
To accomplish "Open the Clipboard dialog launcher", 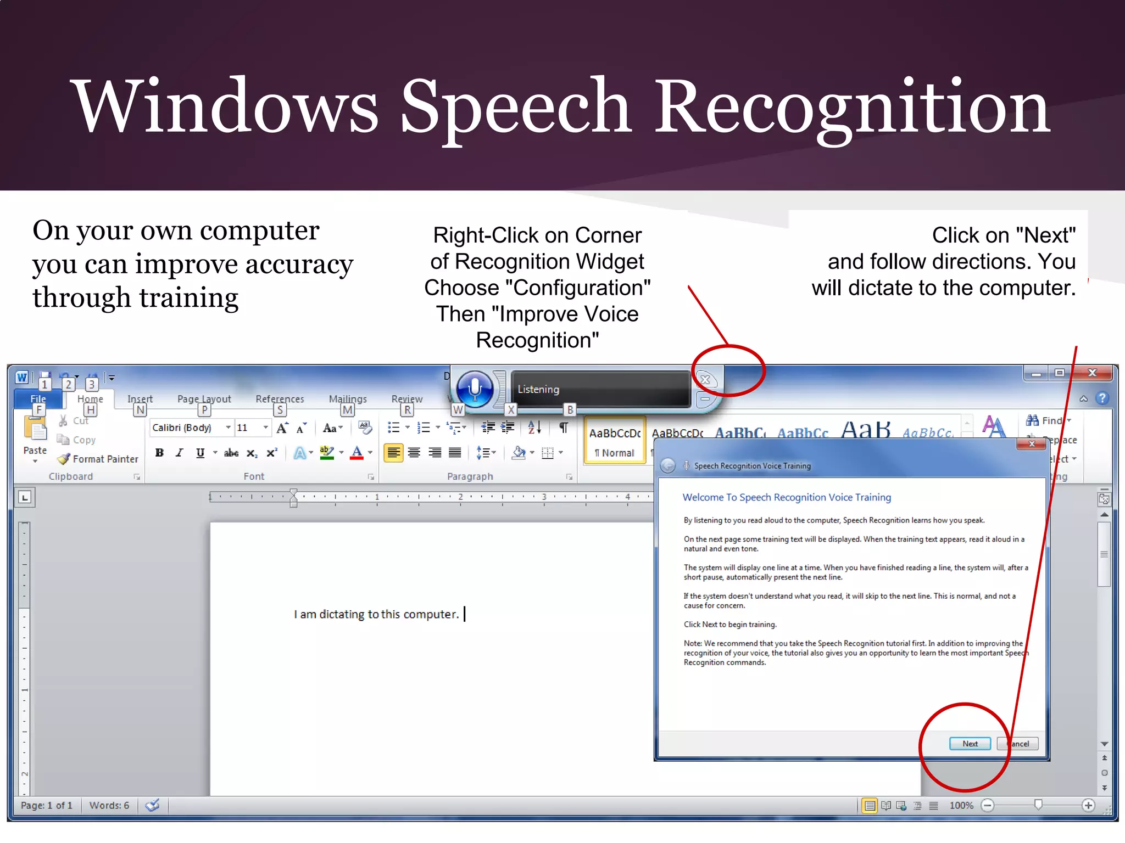I will (x=137, y=477).
